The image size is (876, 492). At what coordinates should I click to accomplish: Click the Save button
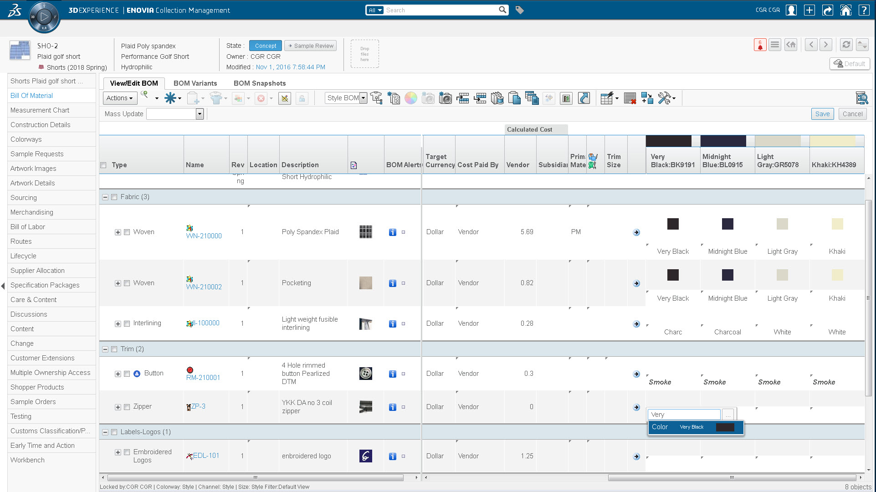click(x=822, y=114)
